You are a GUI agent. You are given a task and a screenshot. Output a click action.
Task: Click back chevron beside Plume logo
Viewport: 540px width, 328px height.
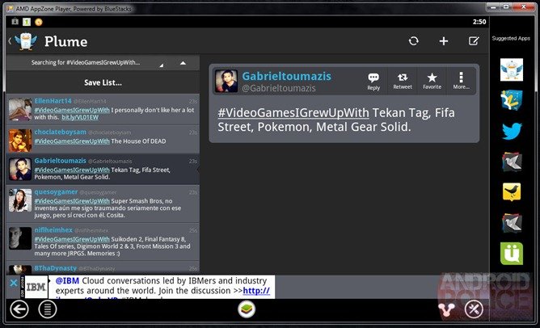10,41
